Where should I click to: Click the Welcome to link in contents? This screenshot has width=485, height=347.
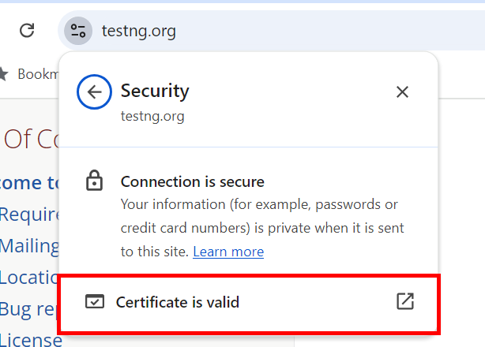(x=28, y=182)
